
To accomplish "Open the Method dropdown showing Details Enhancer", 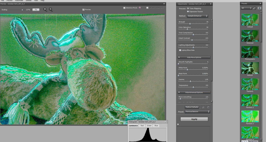I will (x=197, y=16).
